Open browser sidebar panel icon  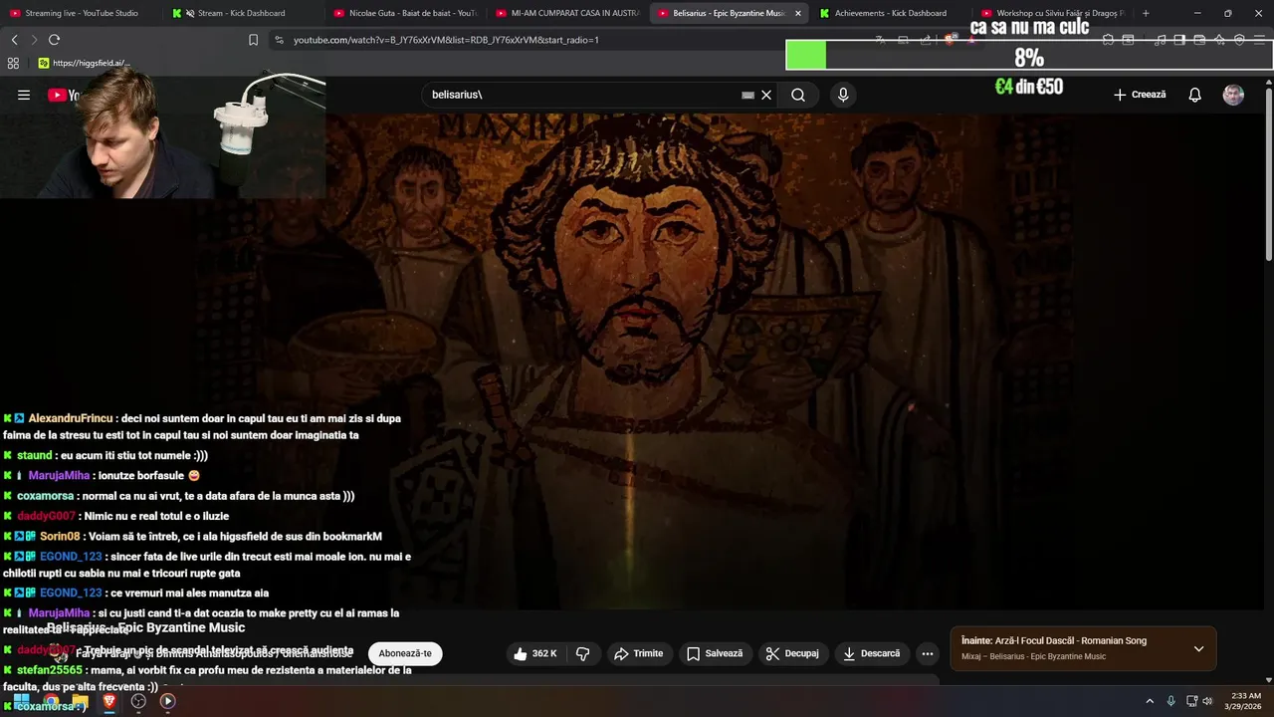pyautogui.click(x=1179, y=40)
